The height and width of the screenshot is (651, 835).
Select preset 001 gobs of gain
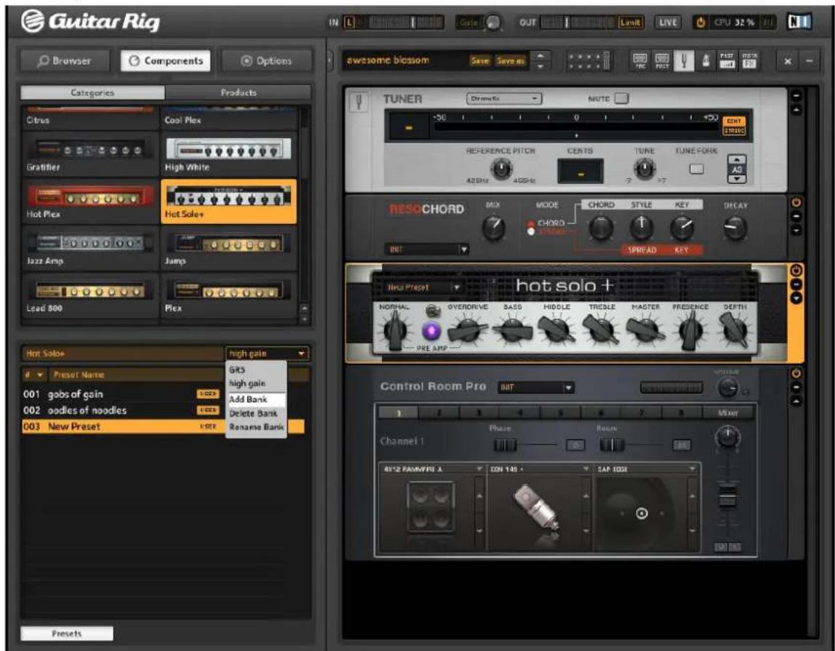click(122, 394)
